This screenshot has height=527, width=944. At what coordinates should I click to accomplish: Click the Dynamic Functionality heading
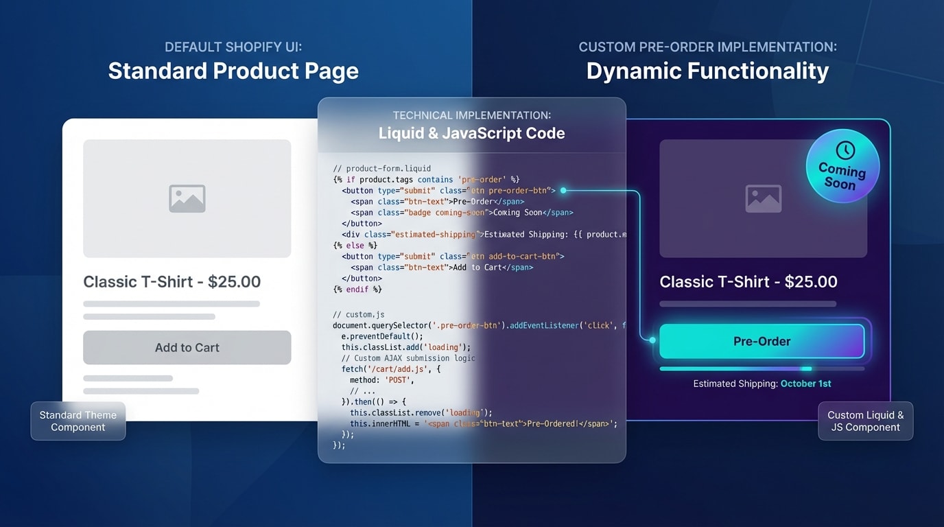tap(707, 71)
